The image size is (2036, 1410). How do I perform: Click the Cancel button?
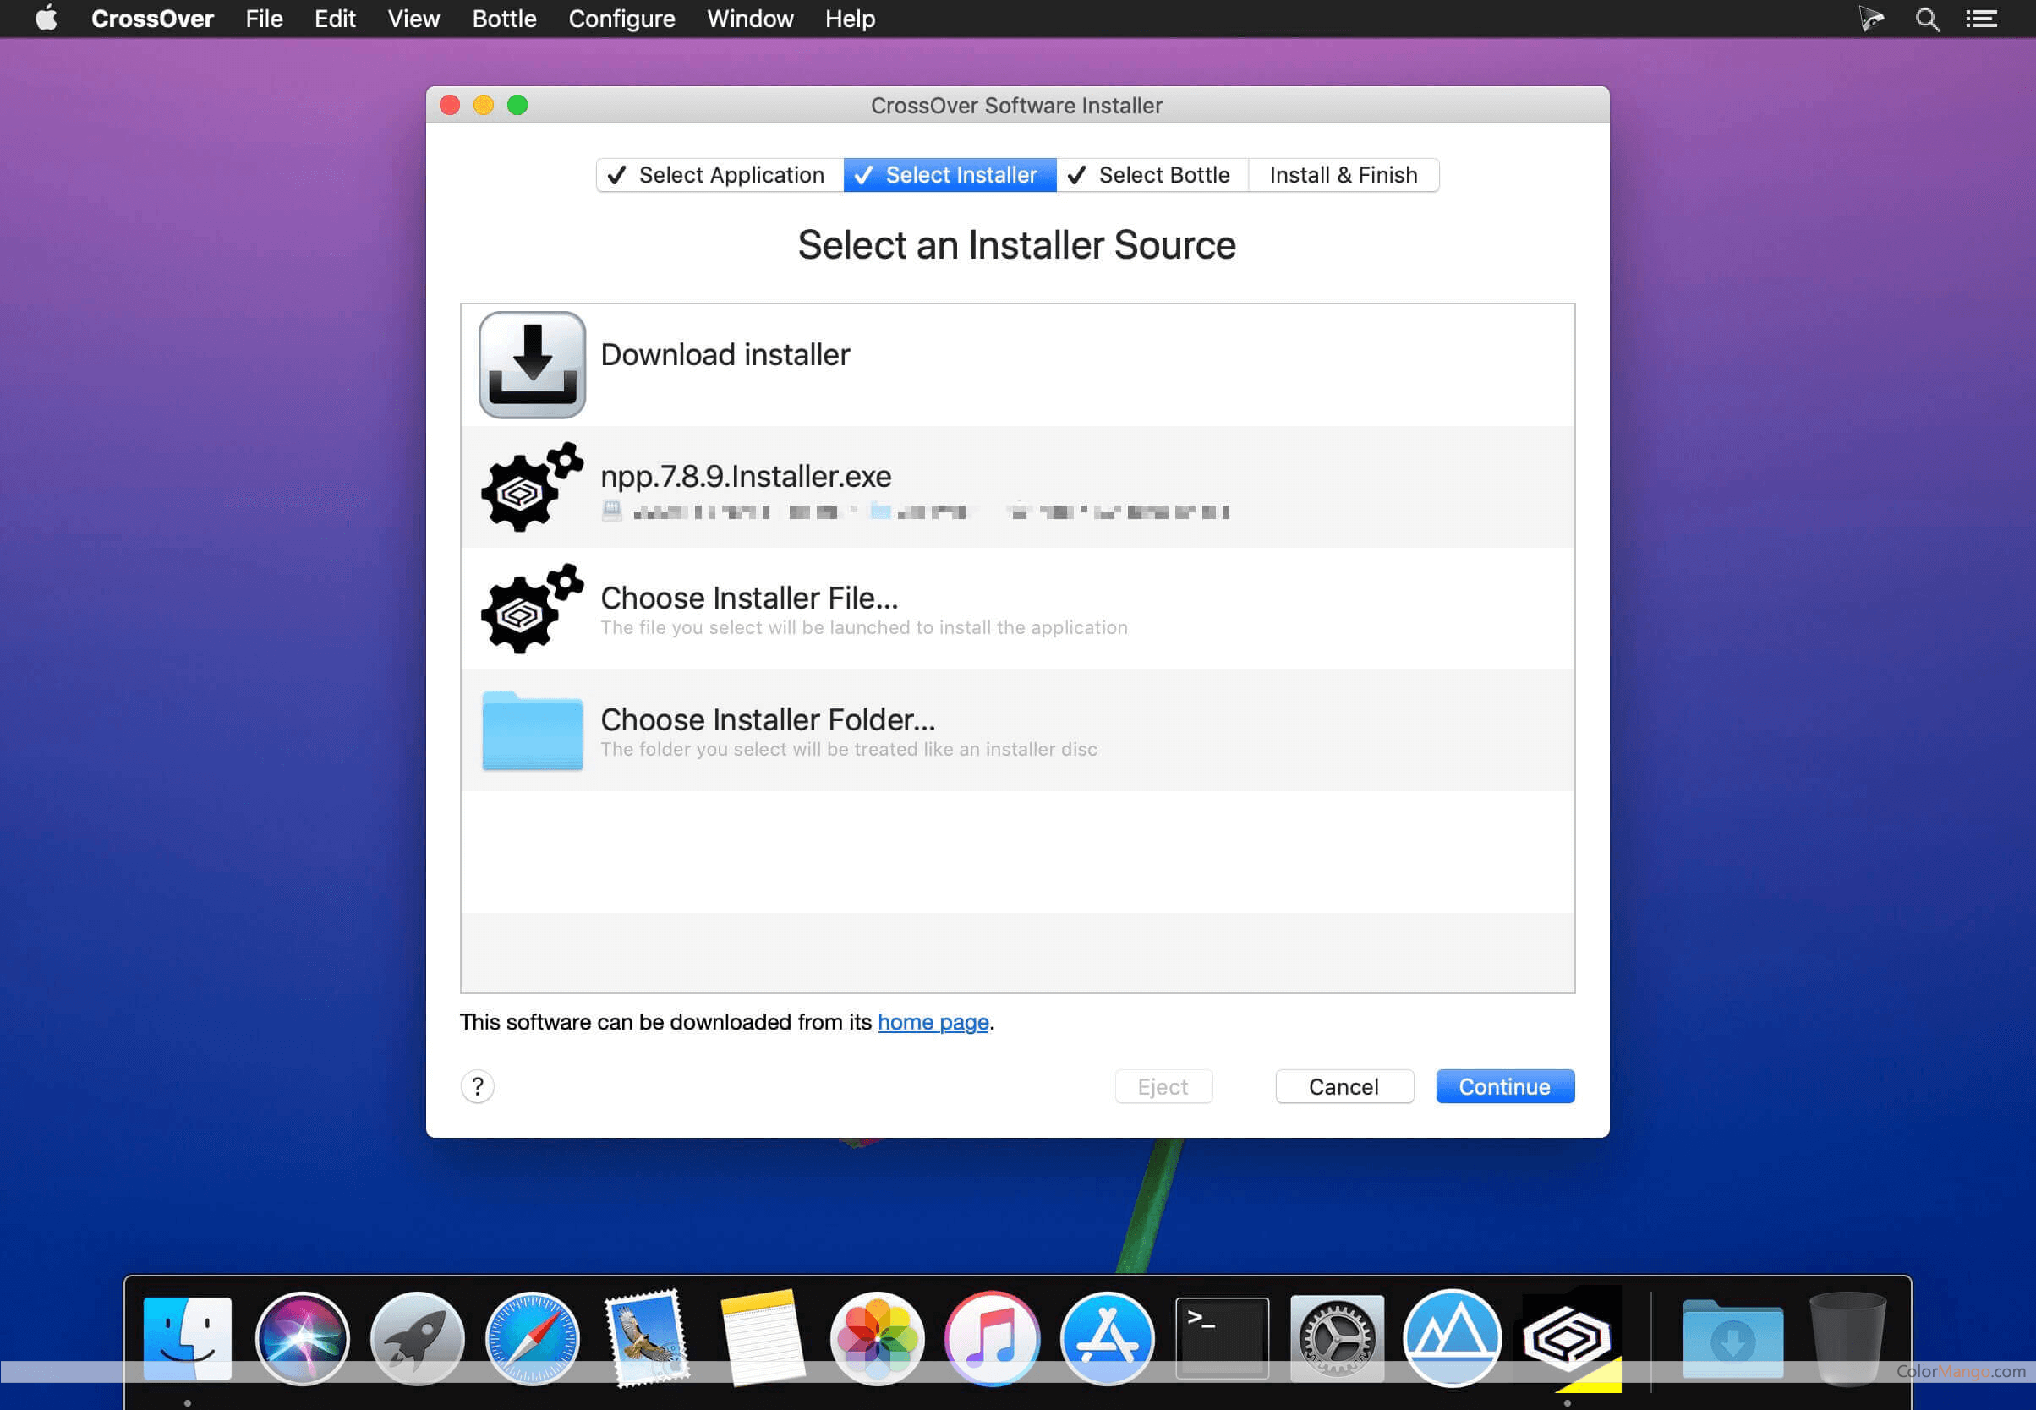point(1344,1085)
